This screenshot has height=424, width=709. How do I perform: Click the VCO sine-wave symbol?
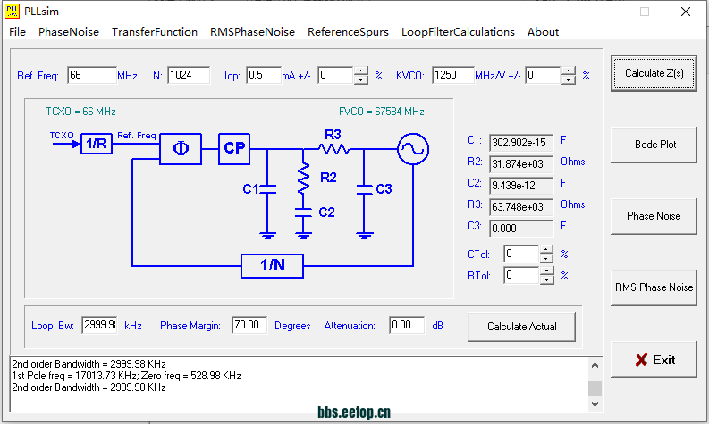click(x=413, y=149)
